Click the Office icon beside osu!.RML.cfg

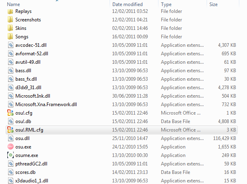click(11, 130)
